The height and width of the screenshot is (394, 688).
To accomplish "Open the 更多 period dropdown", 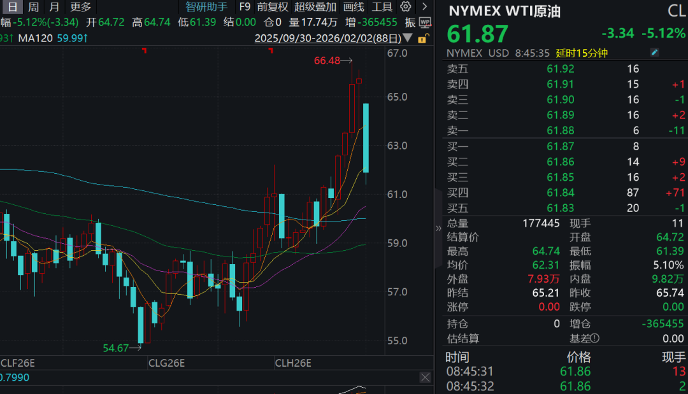I will 81,7.
